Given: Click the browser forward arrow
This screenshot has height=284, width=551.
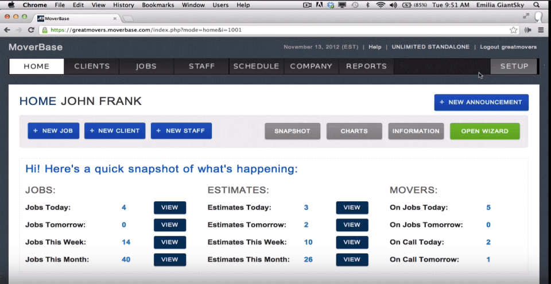Looking at the screenshot, I should pyautogui.click(x=19, y=30).
